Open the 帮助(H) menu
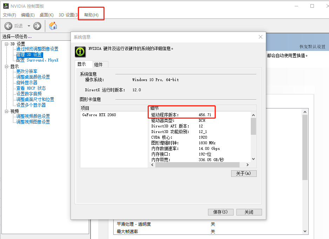This screenshot has height=239, width=329. pyautogui.click(x=90, y=15)
